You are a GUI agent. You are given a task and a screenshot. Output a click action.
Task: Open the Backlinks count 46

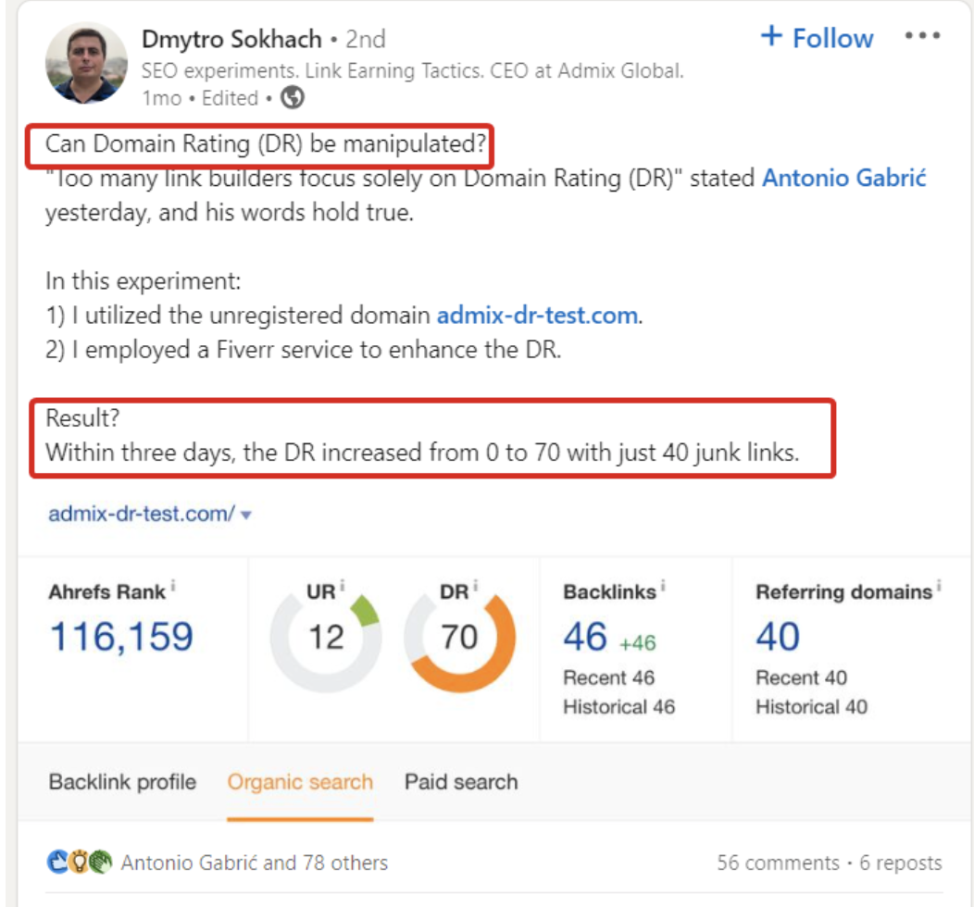pos(585,637)
